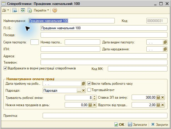Click the window table icon in title bar

(3, 3)
